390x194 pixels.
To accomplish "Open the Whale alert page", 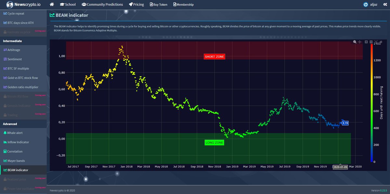I will [23, 133].
